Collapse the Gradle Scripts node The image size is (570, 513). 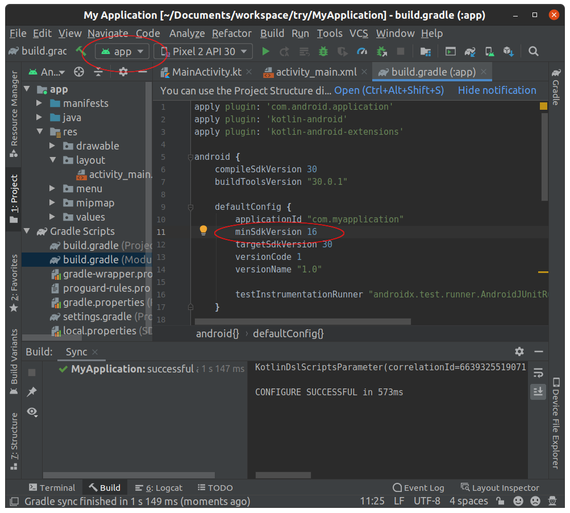(27, 231)
